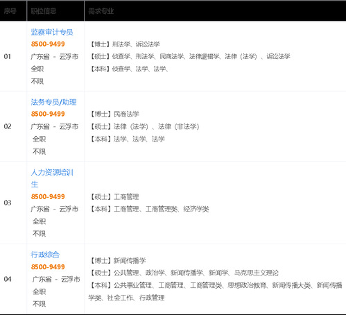
Task: Click 广东省 - 云浮市 location in row 01
Action: point(55,56)
